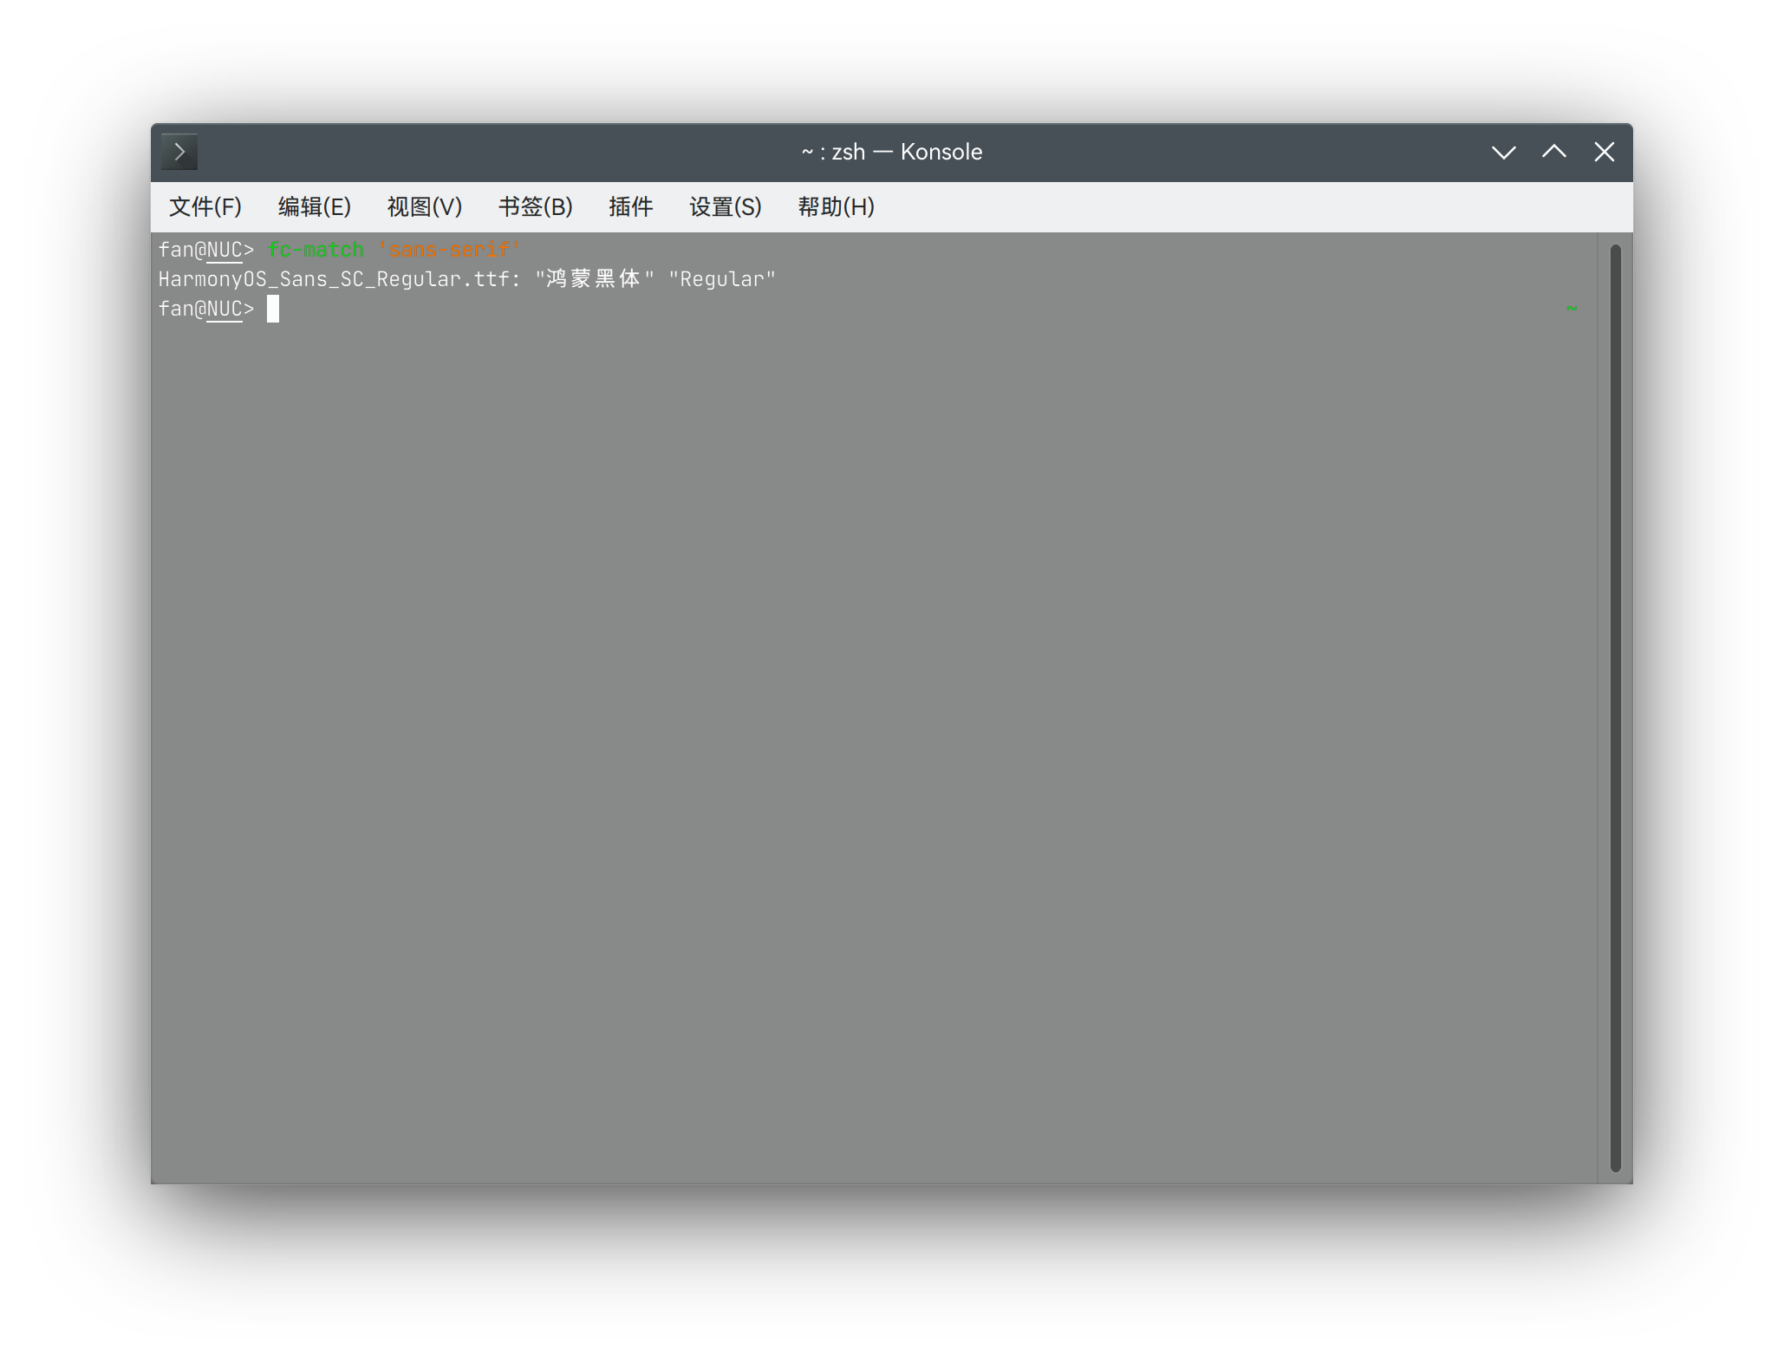
Task: Minimize the Konsole window
Action: coord(1504,153)
